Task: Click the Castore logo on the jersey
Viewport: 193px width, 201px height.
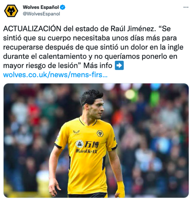Action: (76, 132)
